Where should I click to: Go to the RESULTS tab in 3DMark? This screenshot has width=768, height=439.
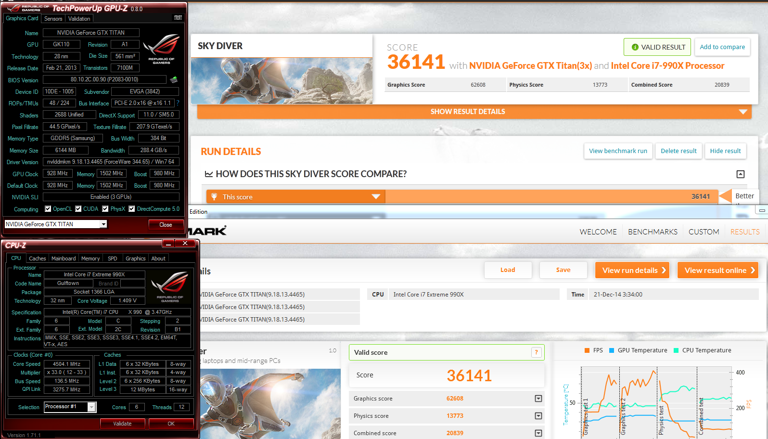(745, 232)
